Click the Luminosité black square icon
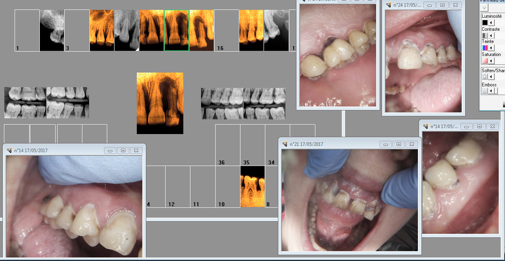 485,22
